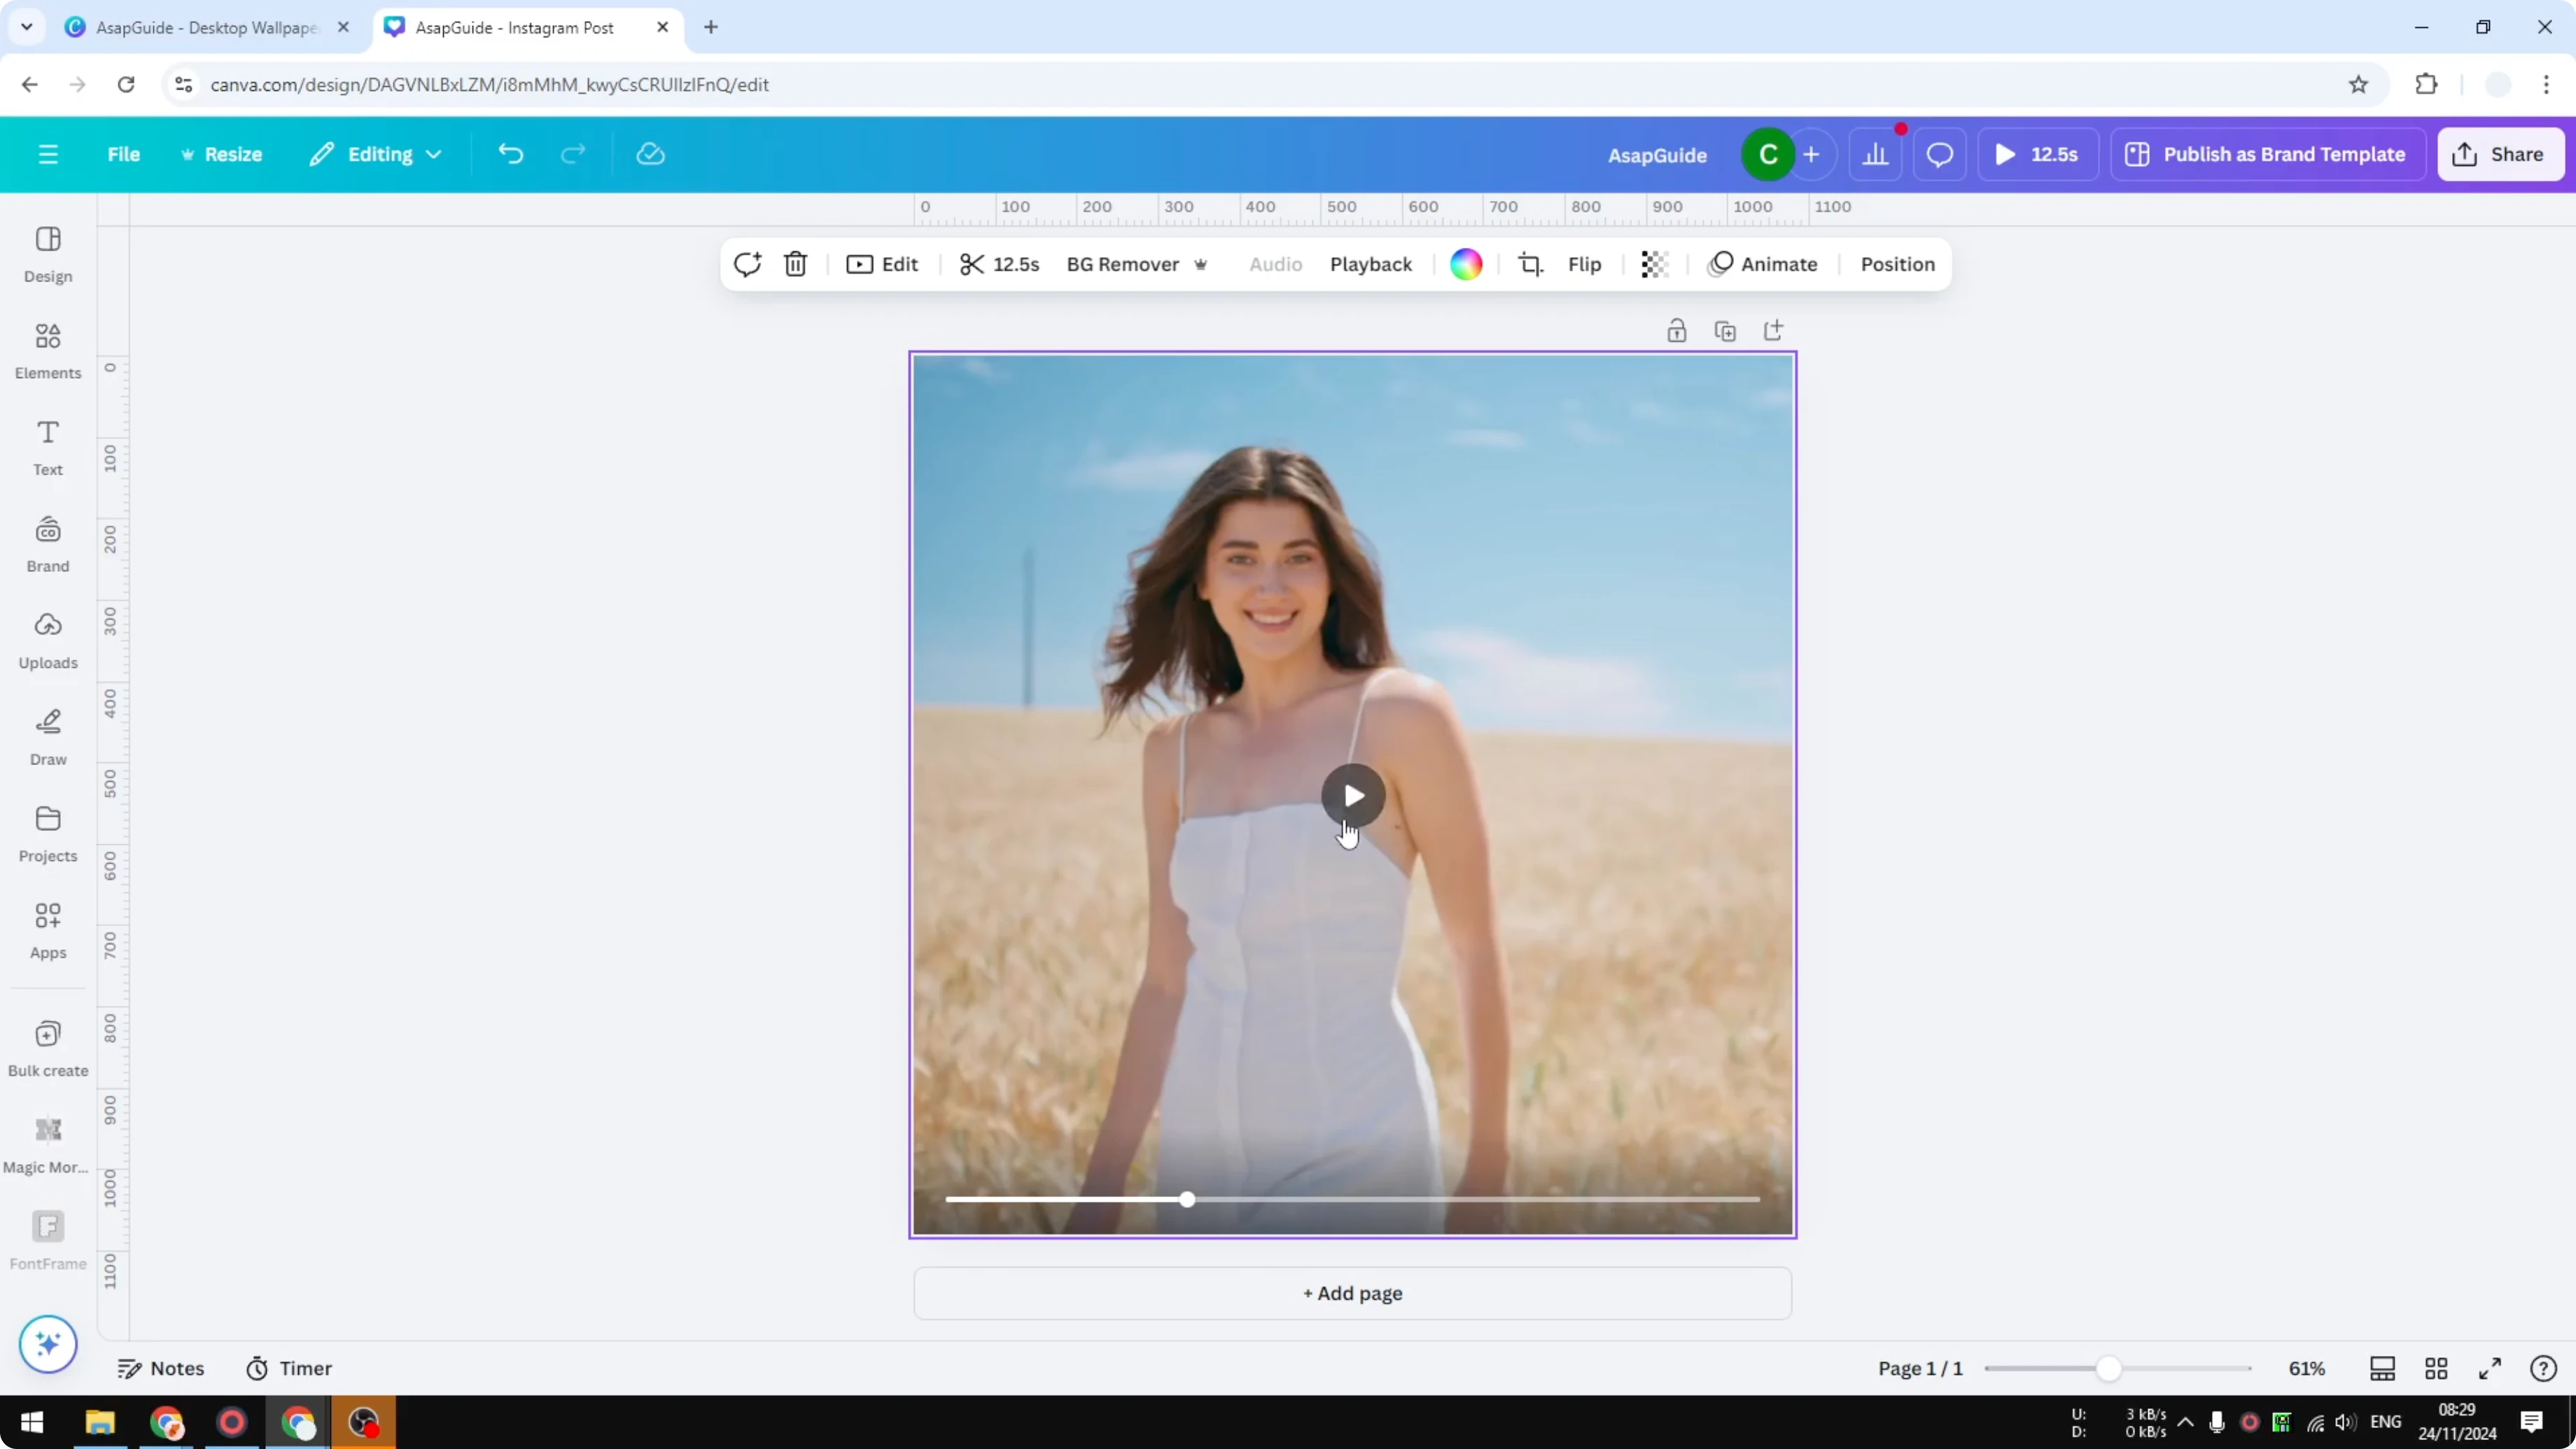Open the File menu
Image resolution: width=2576 pixels, height=1449 pixels.
pos(124,154)
